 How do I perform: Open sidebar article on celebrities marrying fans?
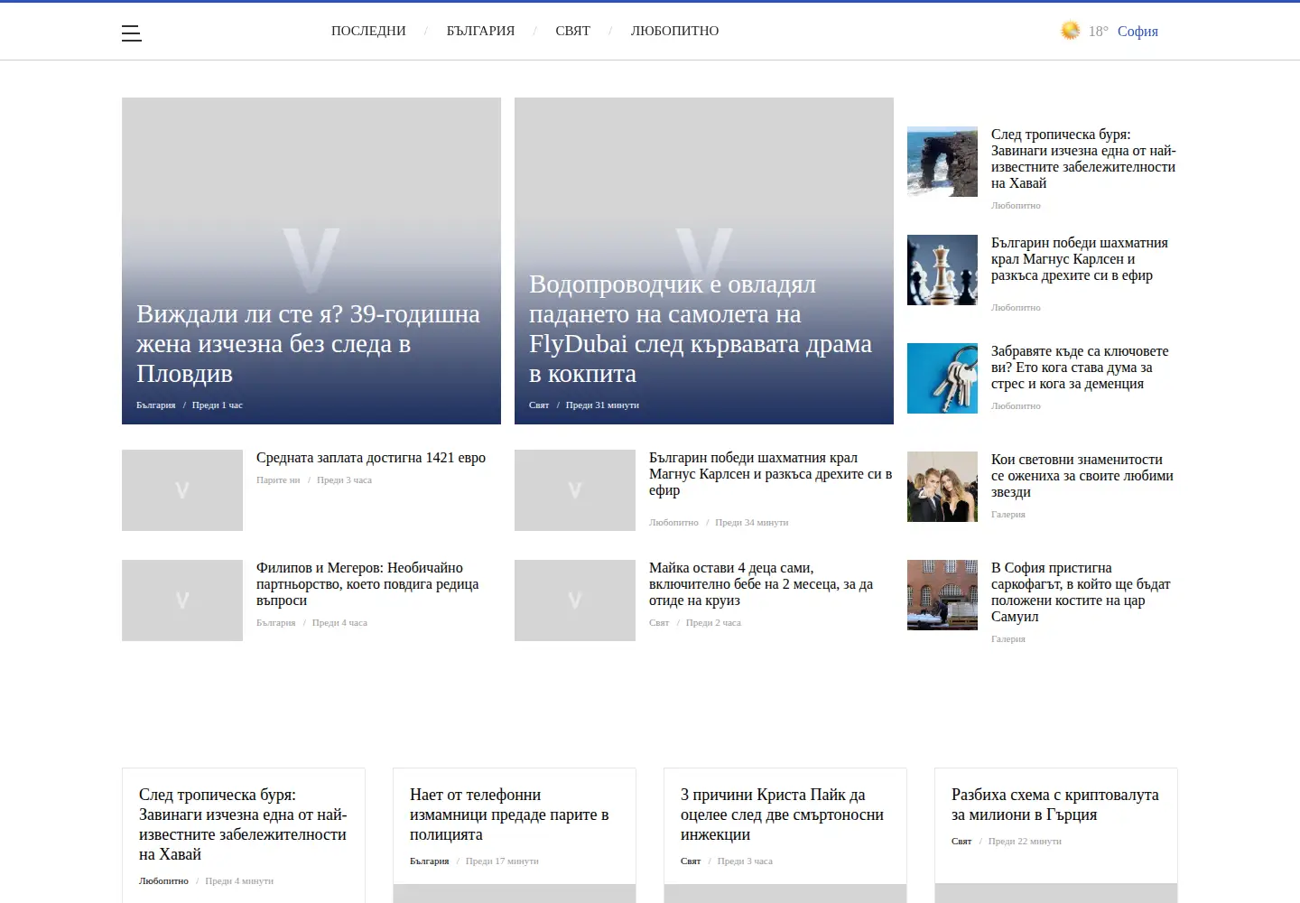point(1082,476)
